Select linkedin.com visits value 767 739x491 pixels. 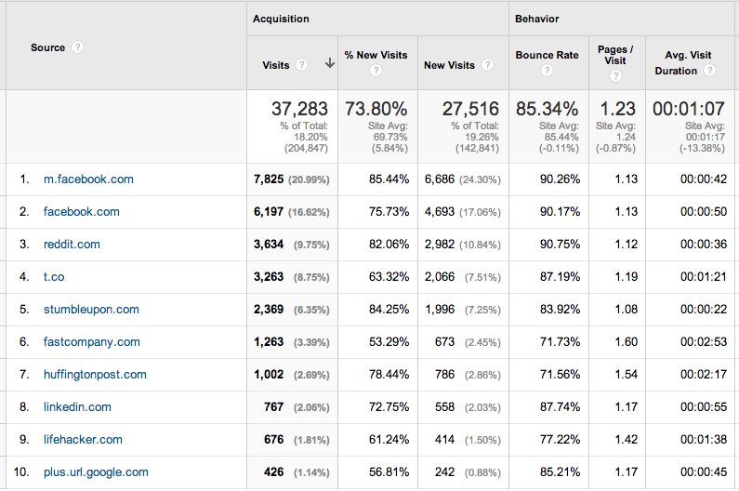coord(274,407)
